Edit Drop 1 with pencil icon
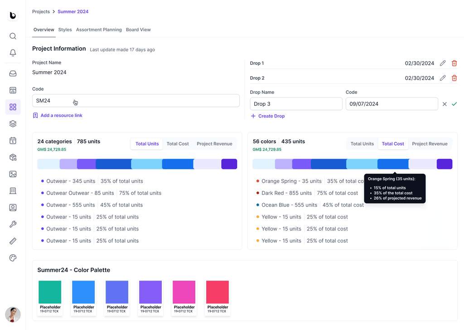Viewport: 464px width, 330px height. tap(442, 63)
